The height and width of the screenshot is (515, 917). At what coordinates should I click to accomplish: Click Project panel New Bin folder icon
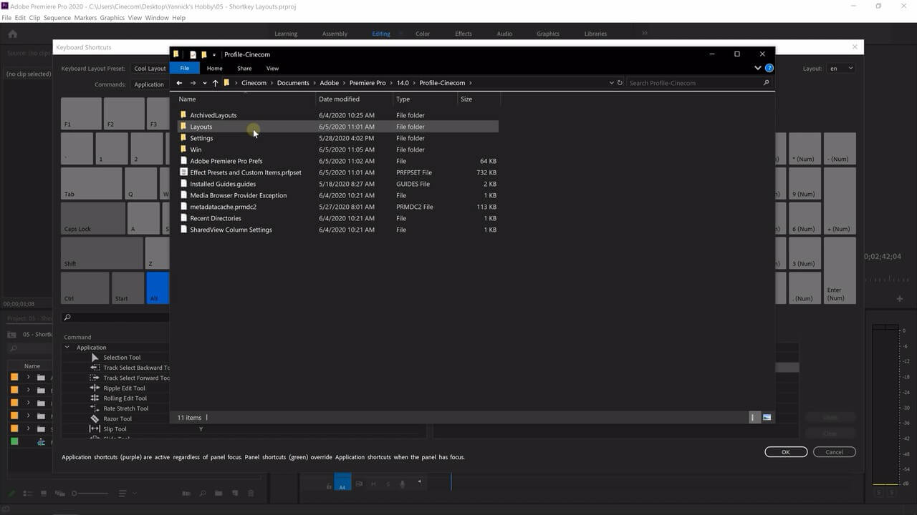[217, 494]
